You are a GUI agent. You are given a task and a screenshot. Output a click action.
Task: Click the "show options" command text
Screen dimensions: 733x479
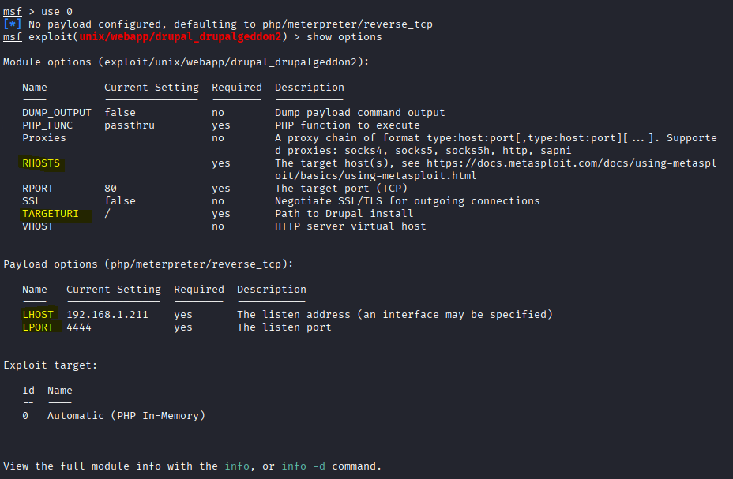344,37
